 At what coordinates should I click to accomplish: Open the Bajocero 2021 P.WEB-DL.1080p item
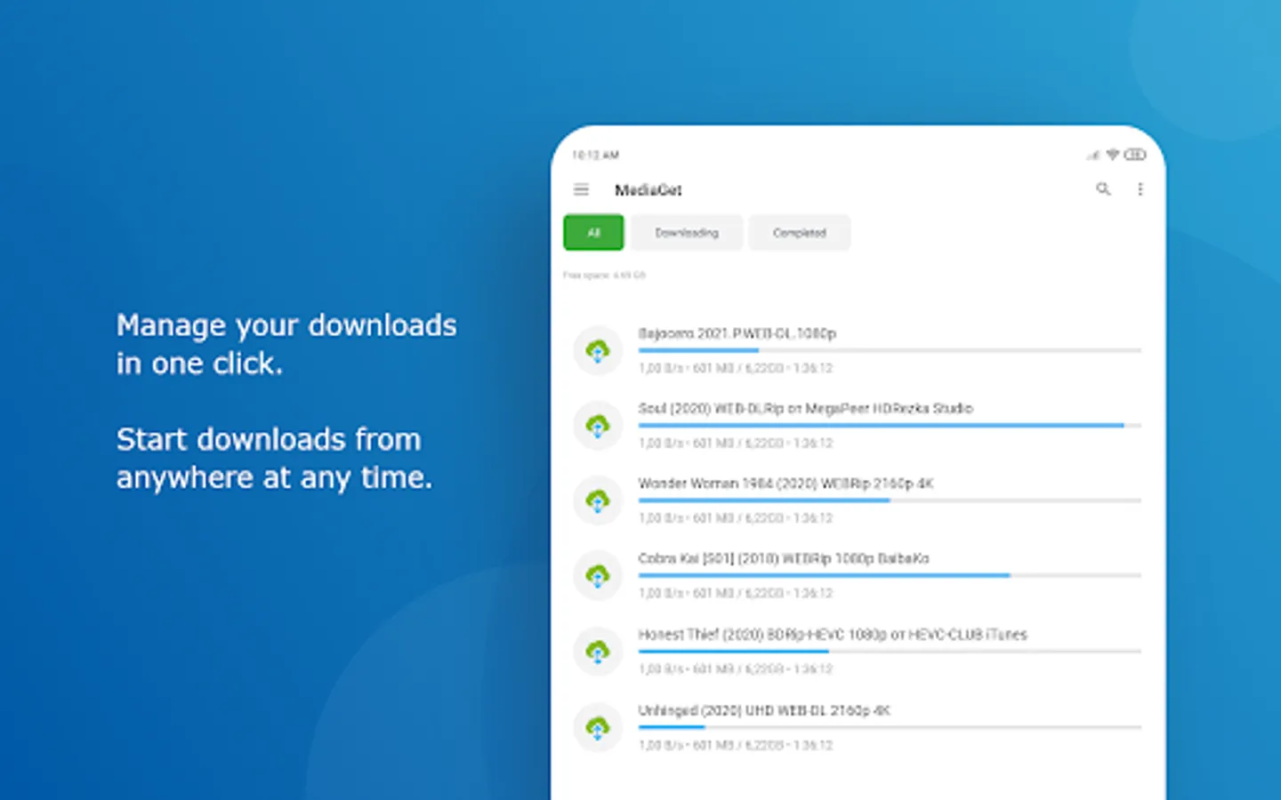tap(737, 333)
